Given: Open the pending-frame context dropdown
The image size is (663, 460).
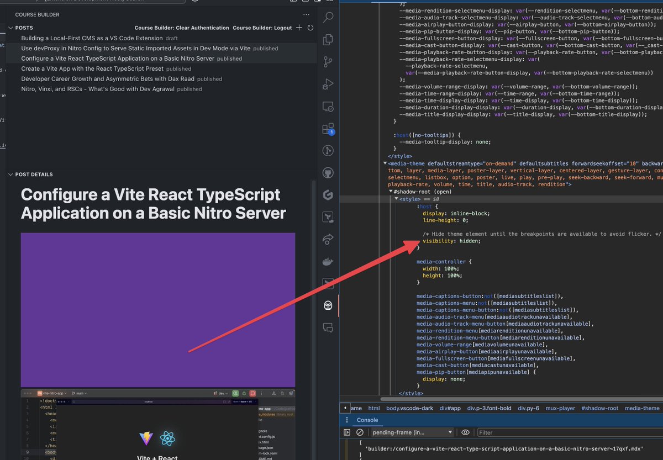Looking at the screenshot, I should [x=412, y=432].
